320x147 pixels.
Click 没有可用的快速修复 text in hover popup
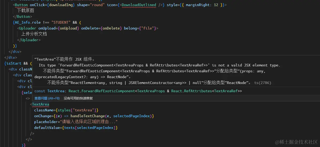(78, 98)
